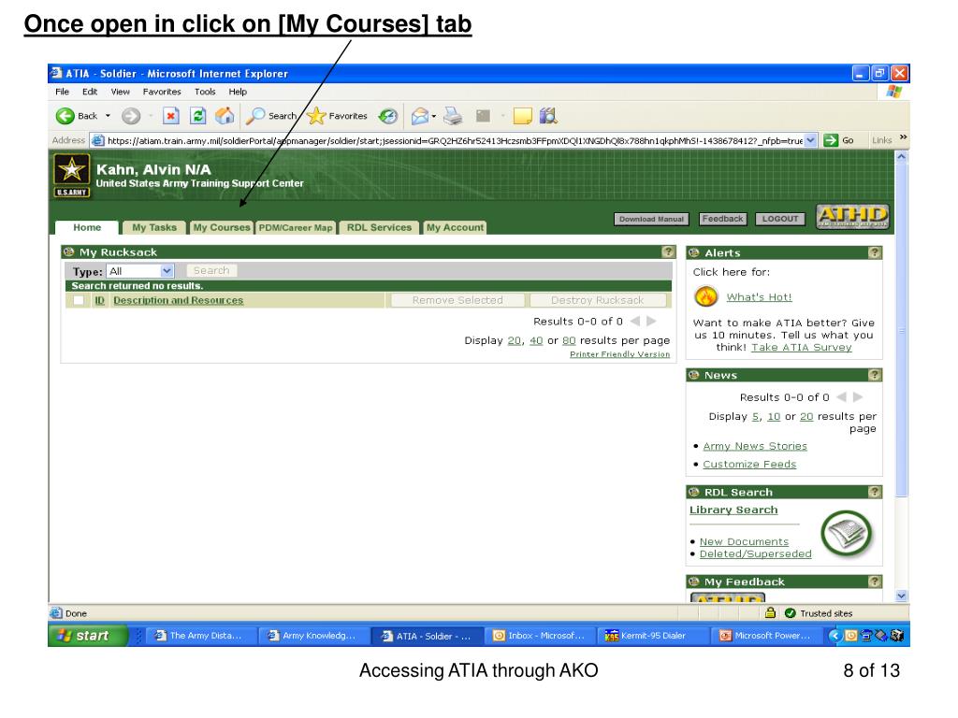The image size is (958, 718).
Task: Click the green Go arrow button
Action: point(831,140)
